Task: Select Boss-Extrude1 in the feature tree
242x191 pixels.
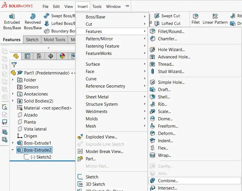Action: 34,143
